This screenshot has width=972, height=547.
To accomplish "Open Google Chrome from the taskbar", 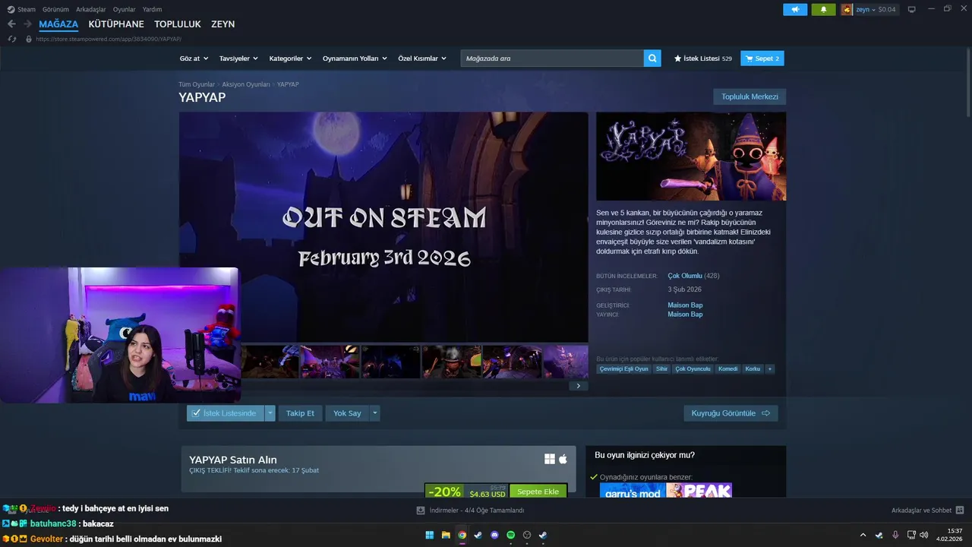I will (462, 535).
